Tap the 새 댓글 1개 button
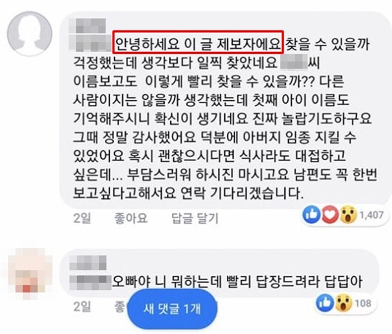392x334 pixels. 172,309
